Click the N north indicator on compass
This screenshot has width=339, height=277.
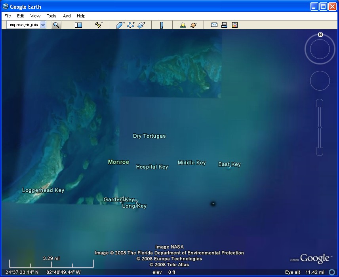(x=320, y=34)
